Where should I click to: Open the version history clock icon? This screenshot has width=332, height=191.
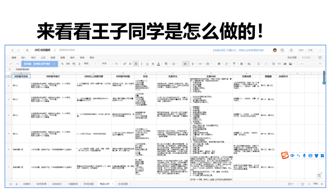click(x=282, y=50)
